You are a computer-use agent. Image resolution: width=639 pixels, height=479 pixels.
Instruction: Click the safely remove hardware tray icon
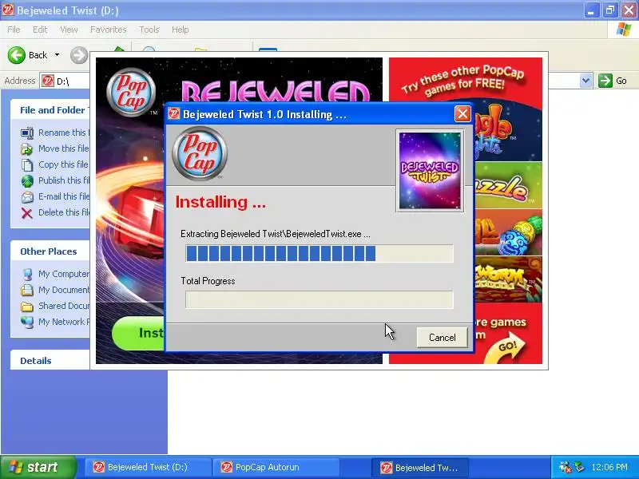pos(579,467)
